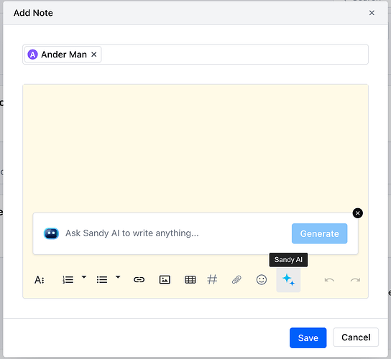The image size is (391, 359).
Task: Expand the numbered list style dropdown arrow
Action: 84,276
